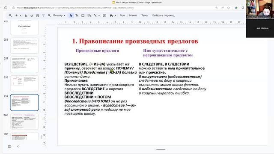Select slide 260 thumbnail
The height and width of the screenshot is (154, 274).
pos(24,121)
